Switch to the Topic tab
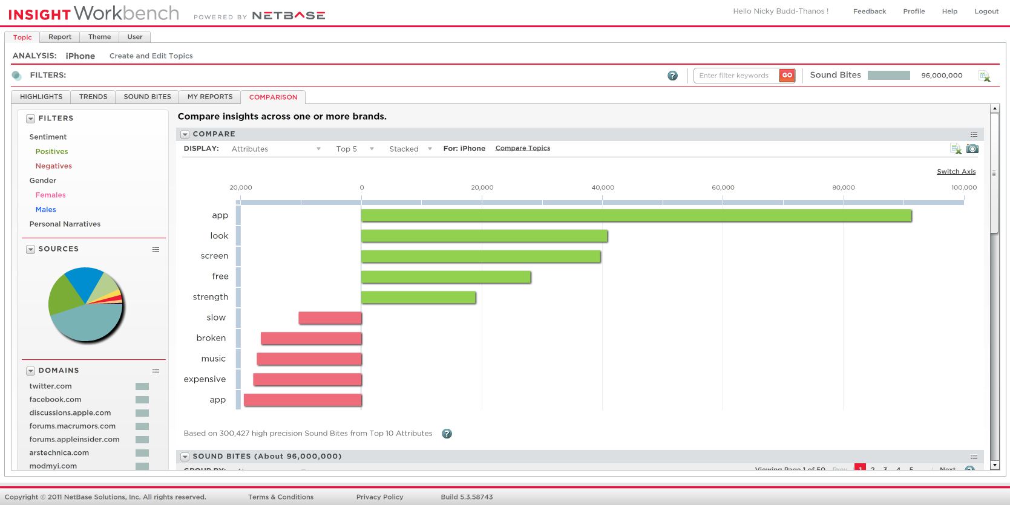1010x505 pixels. [x=22, y=37]
